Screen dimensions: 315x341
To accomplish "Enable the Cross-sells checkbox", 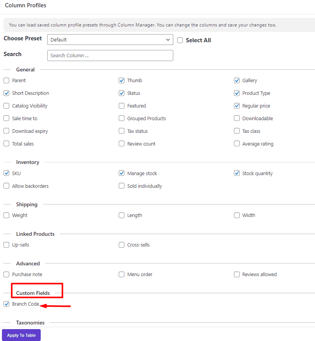I will [121, 245].
